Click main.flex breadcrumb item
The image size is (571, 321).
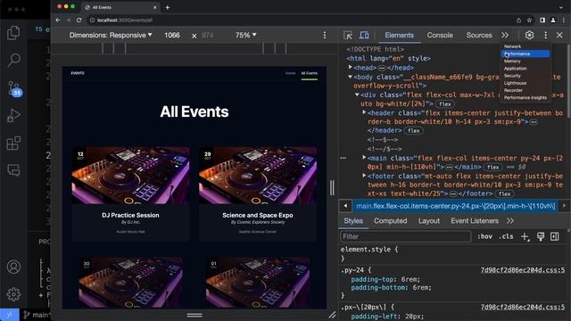coord(455,206)
